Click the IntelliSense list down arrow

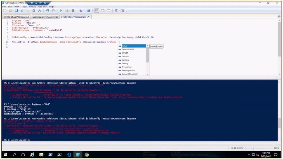coord(147,74)
